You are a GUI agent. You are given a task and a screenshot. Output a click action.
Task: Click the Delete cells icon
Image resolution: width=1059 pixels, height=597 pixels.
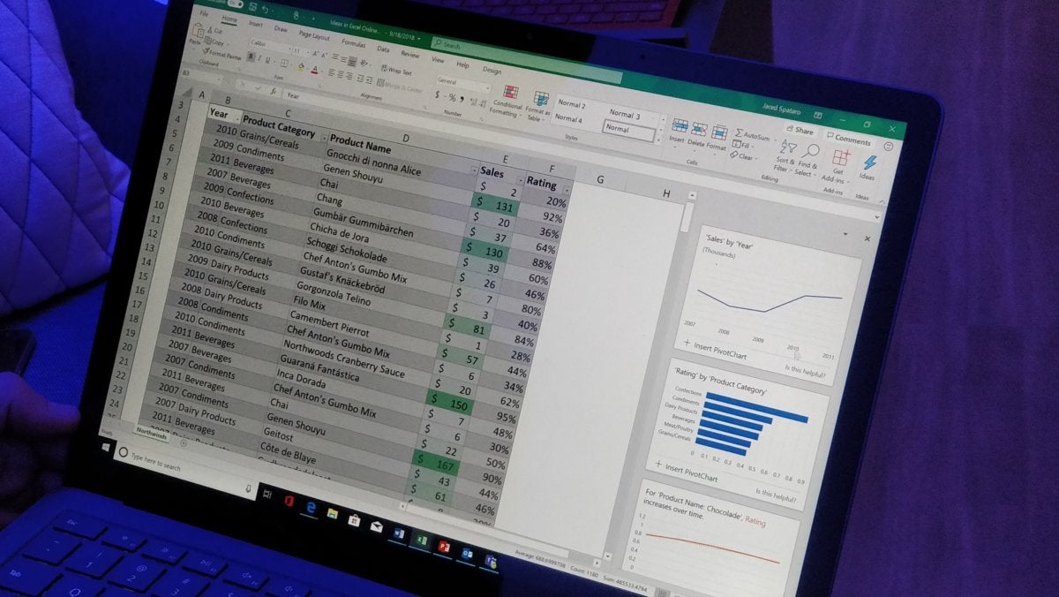[699, 130]
